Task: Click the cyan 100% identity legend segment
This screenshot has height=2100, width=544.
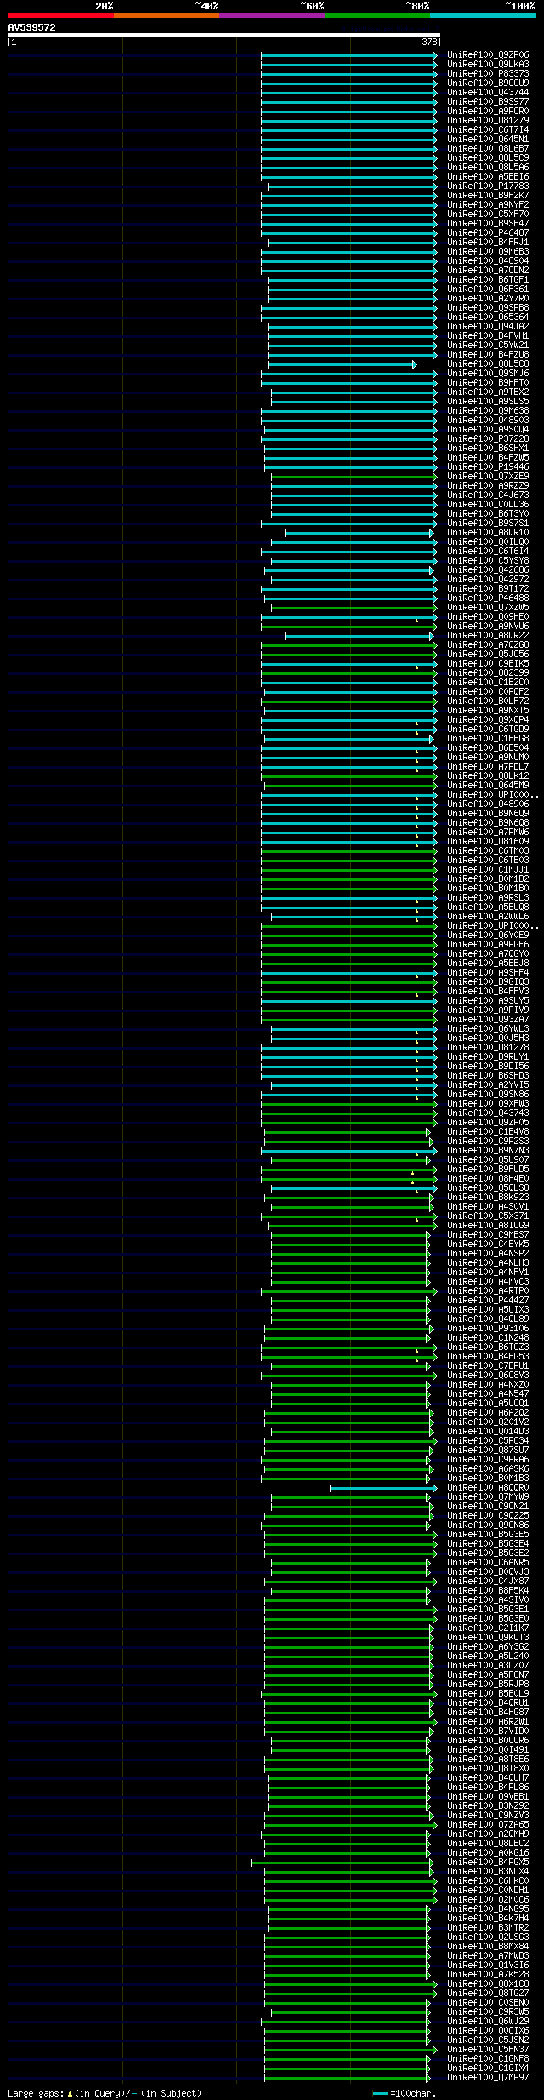Action: pos(483,15)
